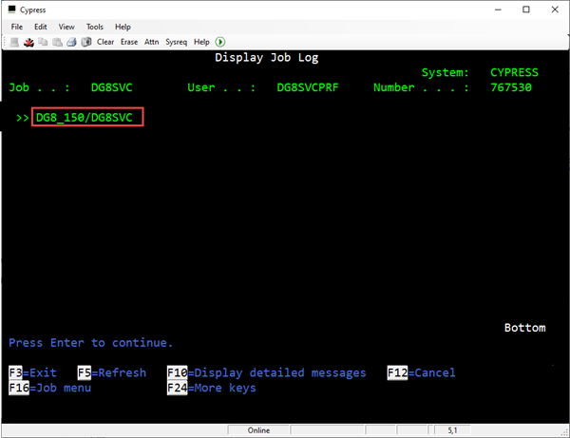Click the F24=More keys function key
The width and height of the screenshot is (570, 438).
(212, 388)
